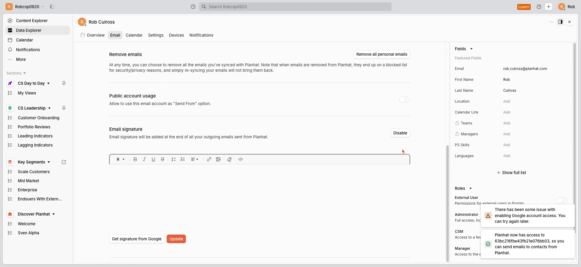The width and height of the screenshot is (581, 267).
Task: Apply underline formatting in signature toolbar
Action: pos(153,159)
